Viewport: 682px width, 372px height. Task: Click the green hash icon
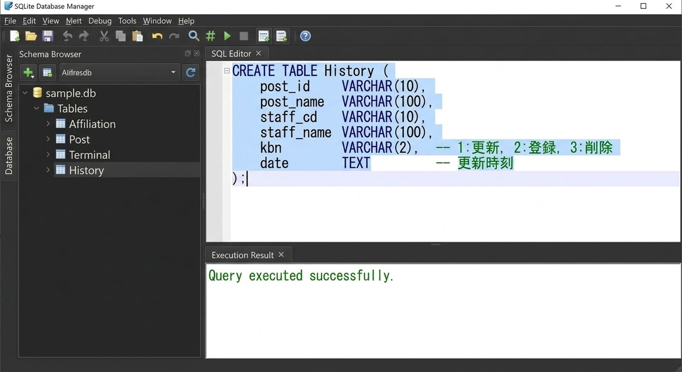pyautogui.click(x=211, y=36)
